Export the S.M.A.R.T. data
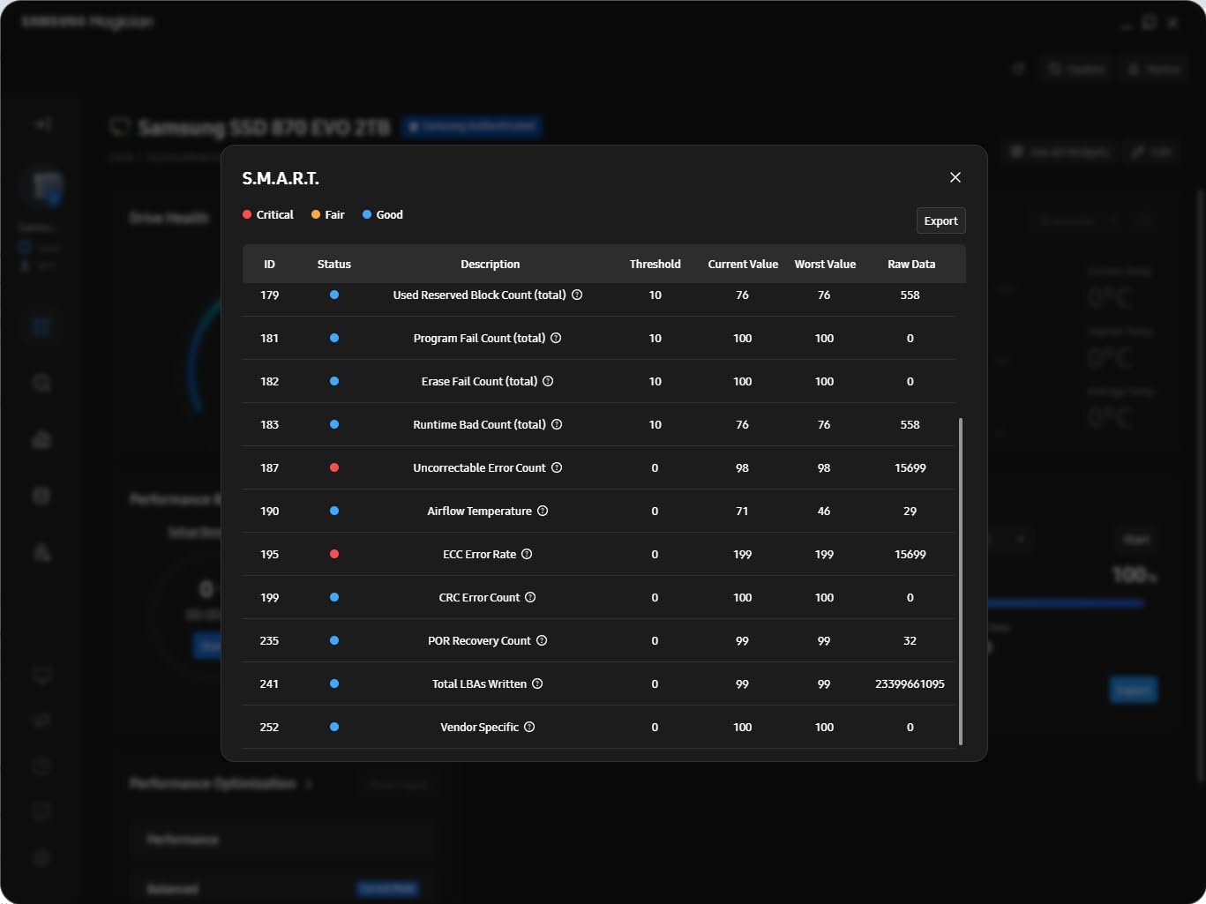1206x904 pixels. pos(940,220)
